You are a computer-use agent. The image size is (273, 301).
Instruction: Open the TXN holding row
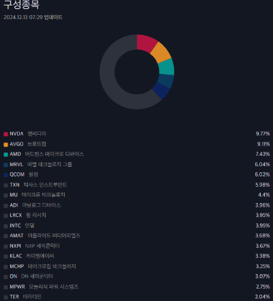tap(136, 185)
